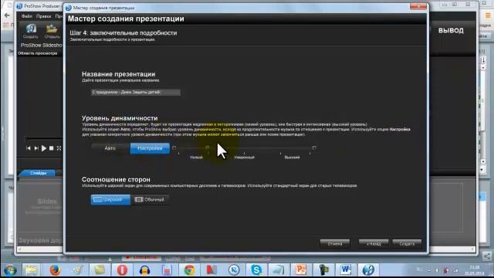Select the Настройка energy level option
494x278 pixels.
(x=150, y=148)
